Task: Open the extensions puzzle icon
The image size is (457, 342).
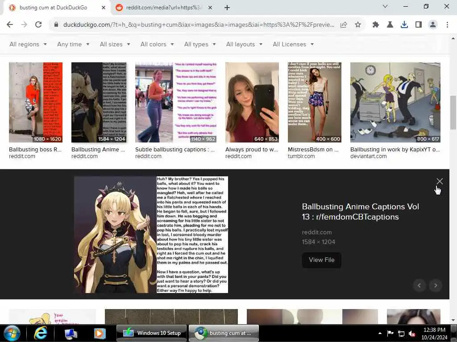Action: click(x=376, y=25)
